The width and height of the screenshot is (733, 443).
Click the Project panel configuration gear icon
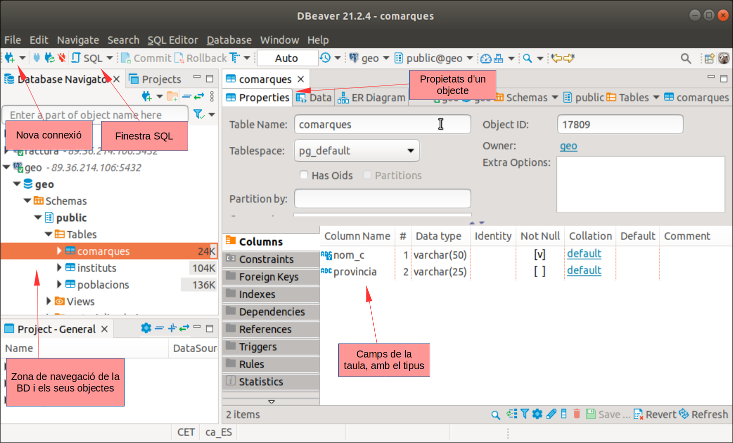[x=146, y=328]
